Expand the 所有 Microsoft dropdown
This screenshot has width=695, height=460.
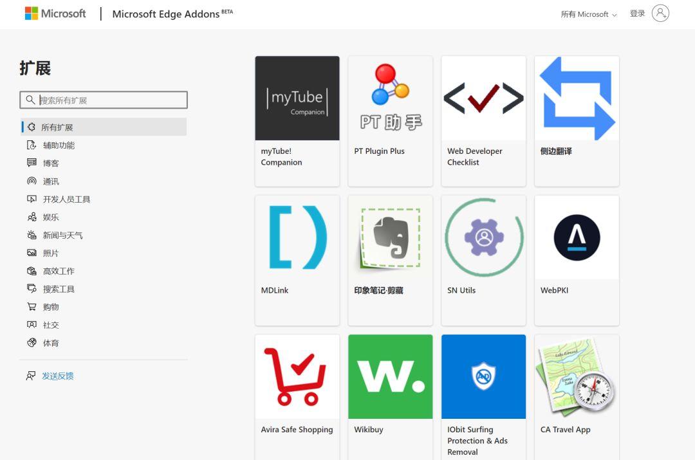point(589,14)
